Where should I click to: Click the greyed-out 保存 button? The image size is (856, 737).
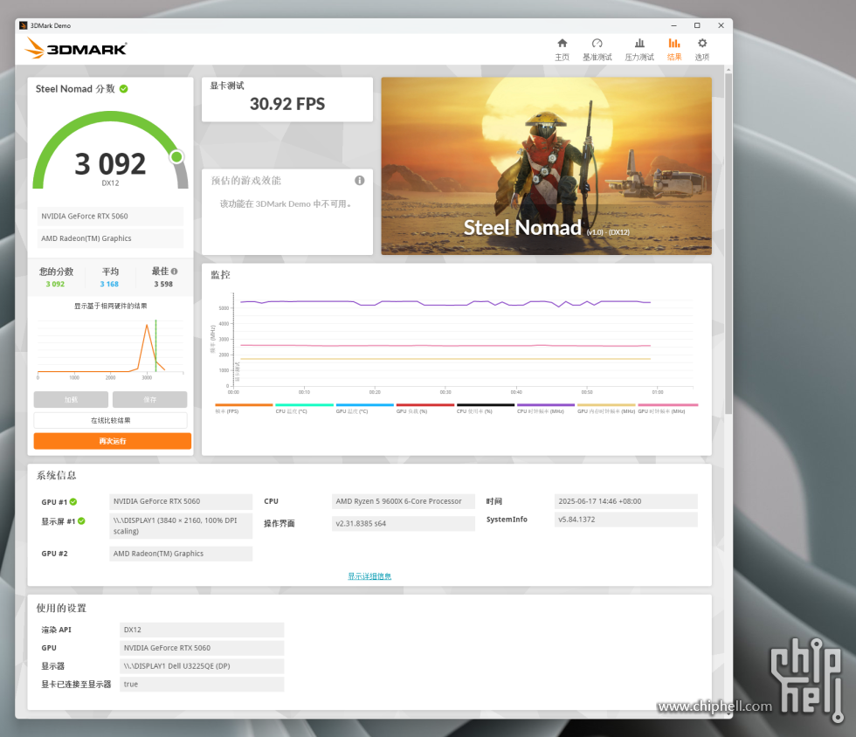click(x=149, y=400)
